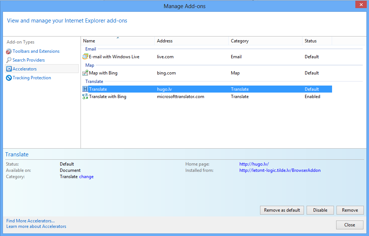Open Toolbars and Extensions add-on type
The height and width of the screenshot is (236, 369).
tap(36, 51)
